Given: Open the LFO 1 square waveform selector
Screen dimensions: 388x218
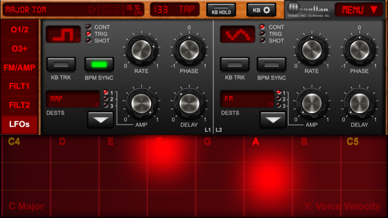Looking at the screenshot, I should coord(63,34).
